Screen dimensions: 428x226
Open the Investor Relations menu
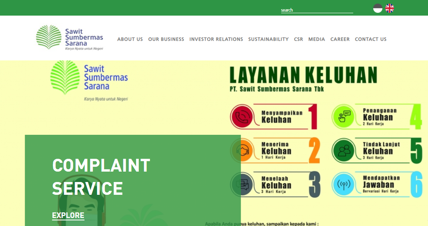pos(216,39)
